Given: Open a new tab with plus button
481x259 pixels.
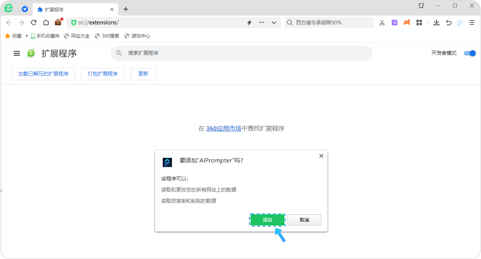Looking at the screenshot, I should click(126, 9).
